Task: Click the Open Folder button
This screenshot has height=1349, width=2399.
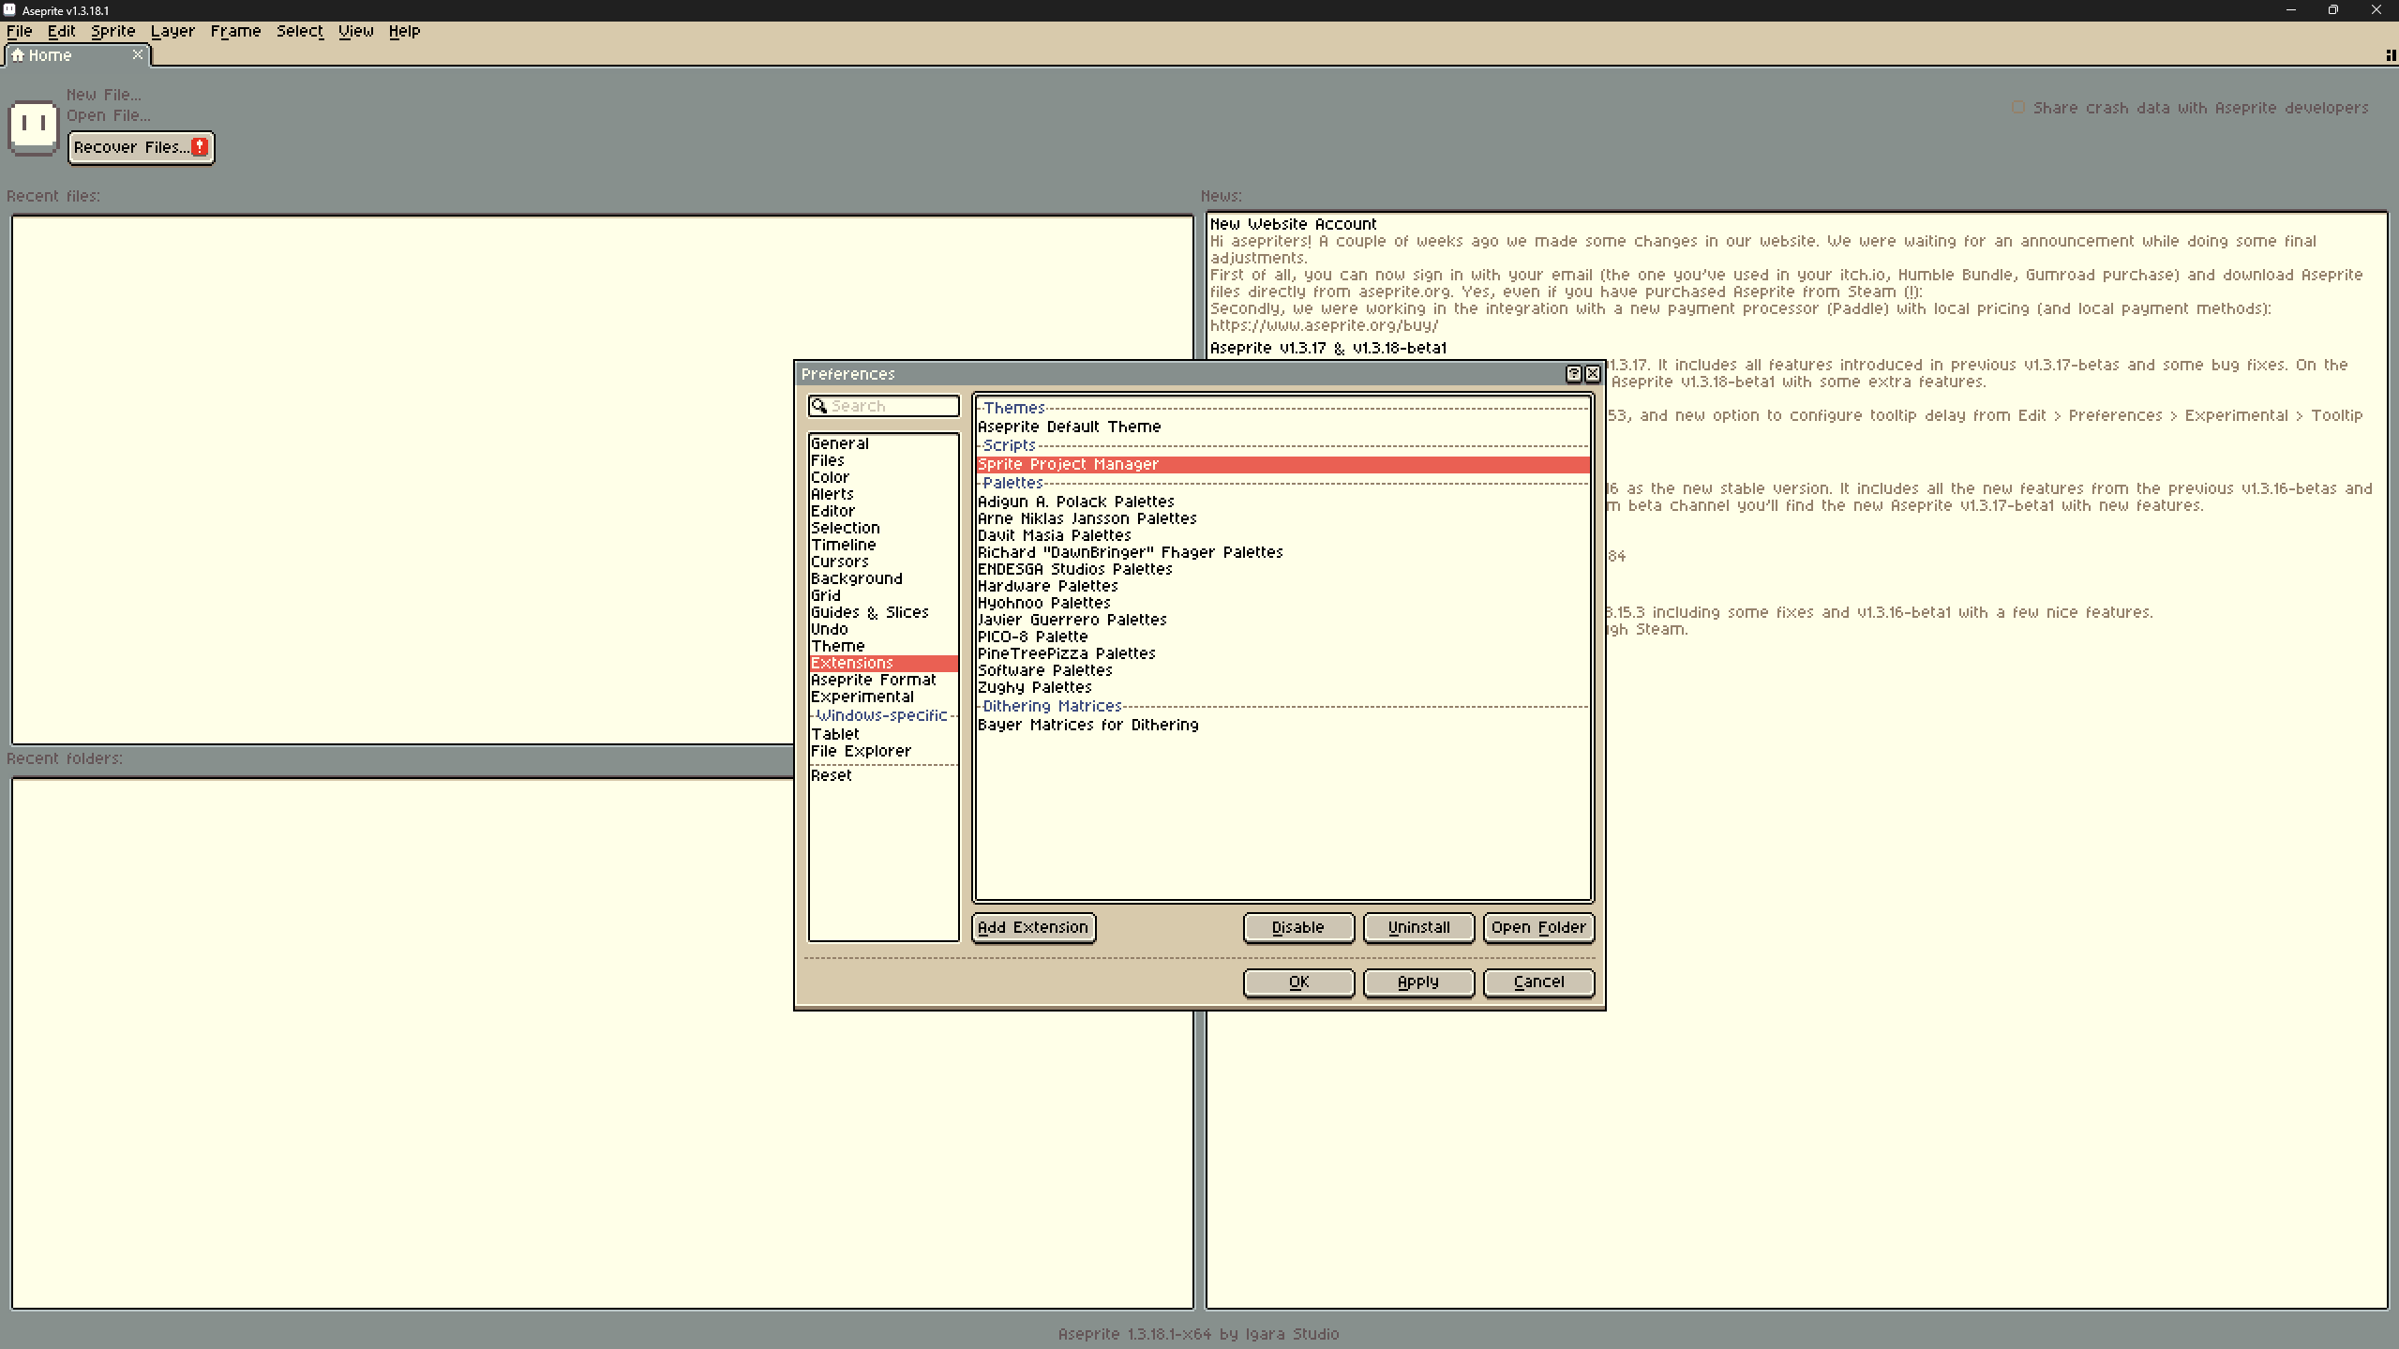Action: click(1538, 927)
